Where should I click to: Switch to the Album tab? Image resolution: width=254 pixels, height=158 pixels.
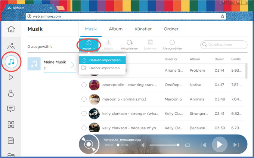116,29
